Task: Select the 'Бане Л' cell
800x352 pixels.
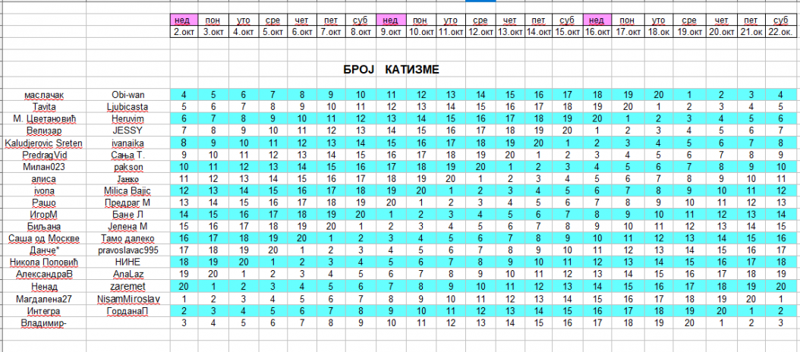Action: (128, 214)
